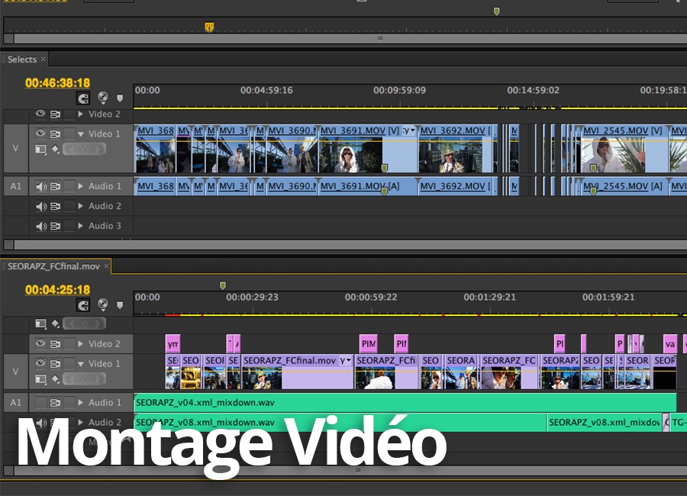The image size is (687, 496).
Task: Select the SEORAPZ_FCfinal.mov sequence tab
Action: click(x=53, y=266)
